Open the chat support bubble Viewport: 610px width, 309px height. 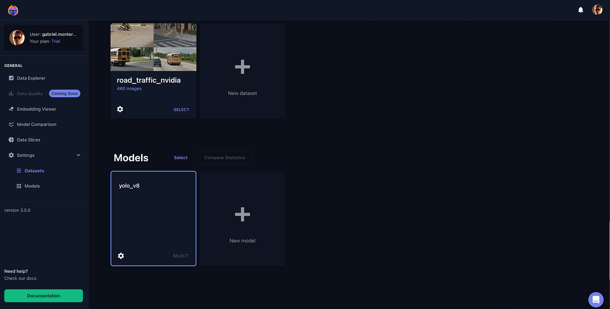click(596, 299)
